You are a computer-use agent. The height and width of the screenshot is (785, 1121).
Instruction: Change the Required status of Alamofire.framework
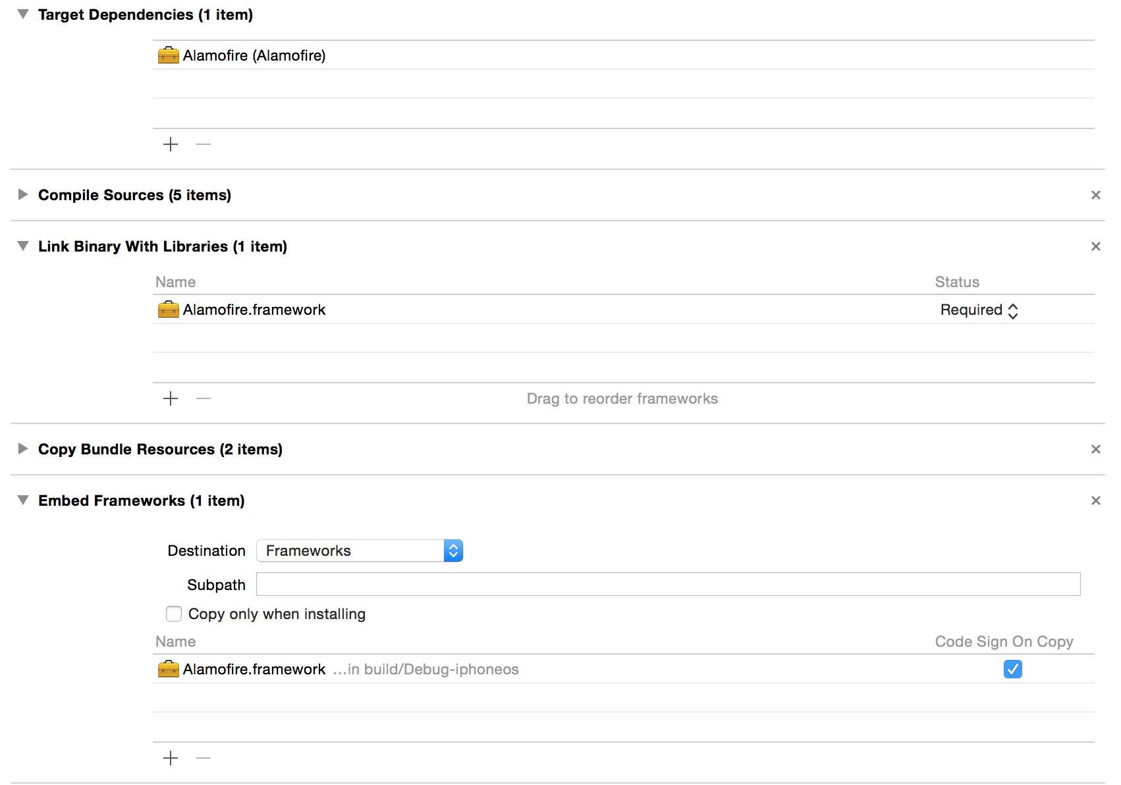pos(979,310)
